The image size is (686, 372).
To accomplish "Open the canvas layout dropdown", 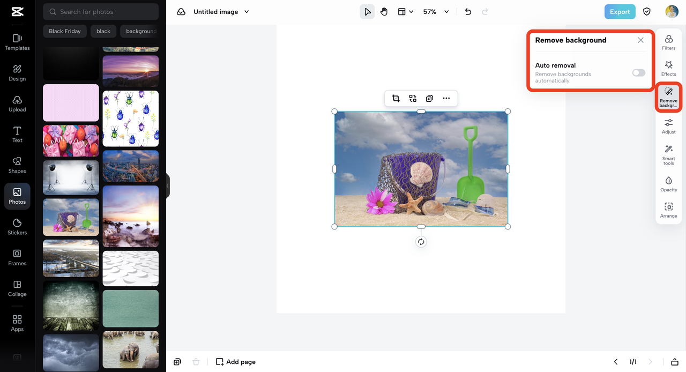I will [406, 12].
